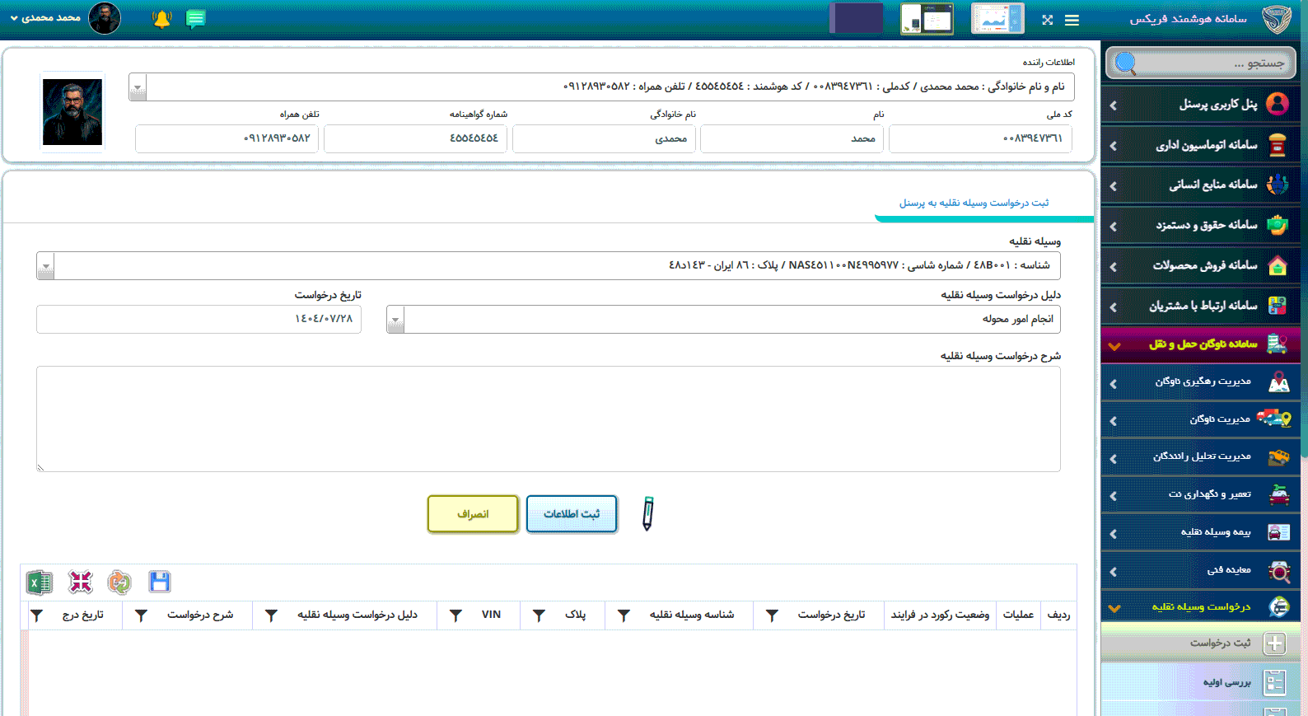Open notifications with the bell icon

click(x=161, y=19)
